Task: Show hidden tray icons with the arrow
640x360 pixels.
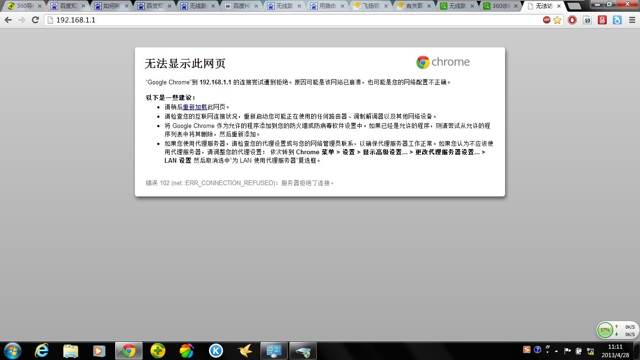Action: pyautogui.click(x=556, y=351)
